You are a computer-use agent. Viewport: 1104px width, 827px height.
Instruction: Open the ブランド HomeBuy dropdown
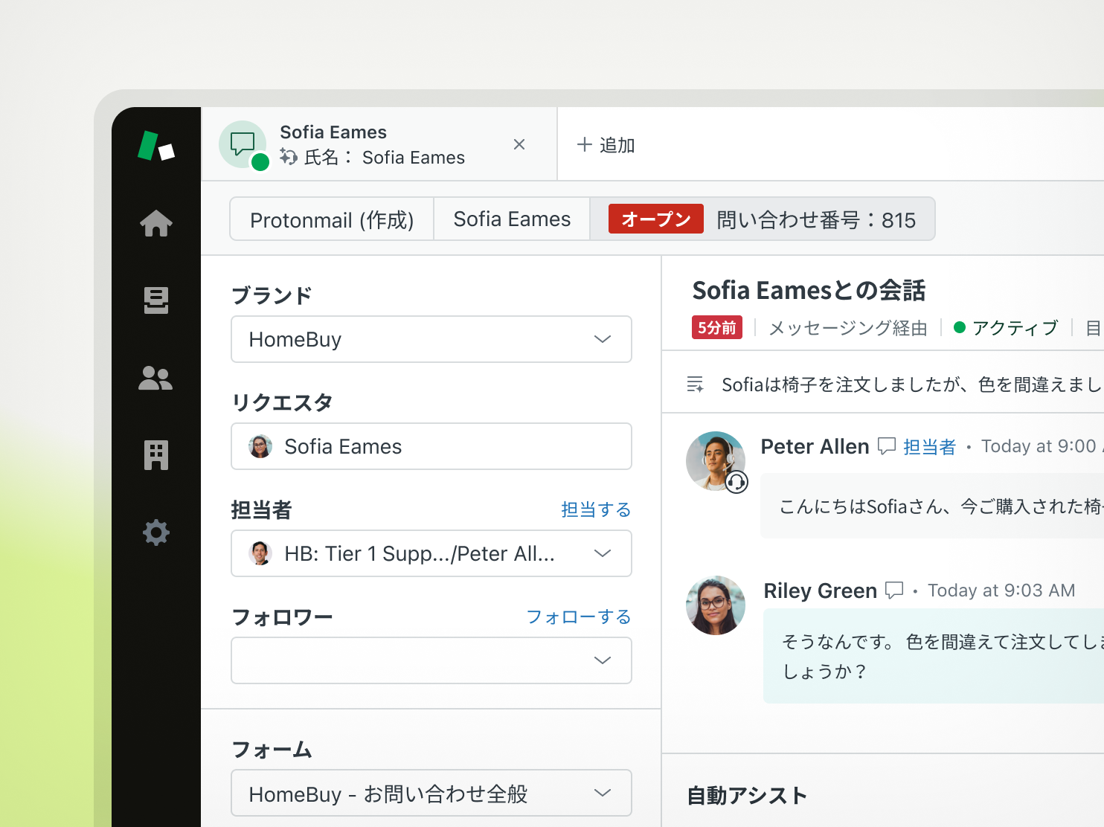tap(431, 339)
